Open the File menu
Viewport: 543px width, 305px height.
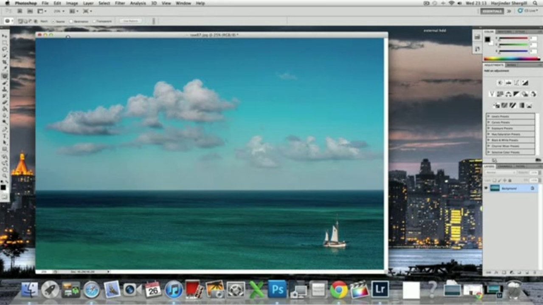45,3
